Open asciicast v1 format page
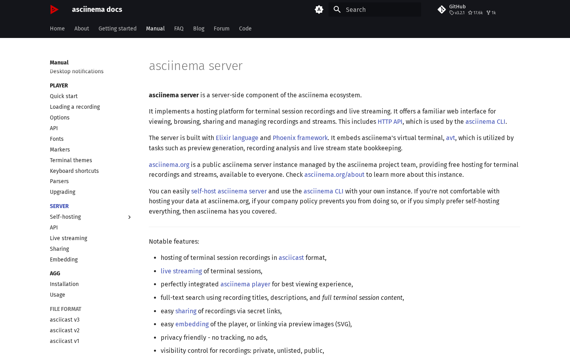570x356 pixels. click(x=65, y=341)
